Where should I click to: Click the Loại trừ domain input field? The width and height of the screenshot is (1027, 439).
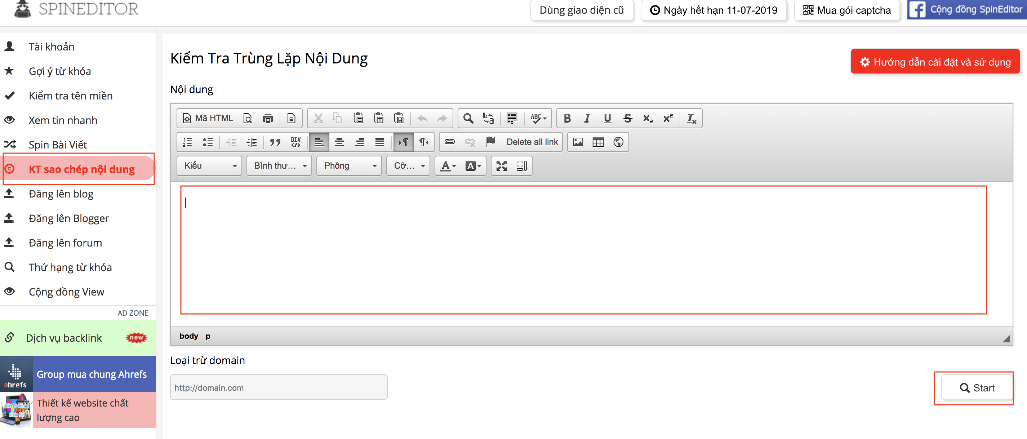coord(278,387)
